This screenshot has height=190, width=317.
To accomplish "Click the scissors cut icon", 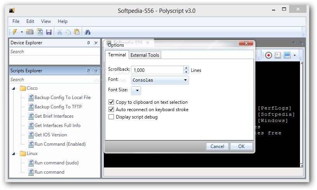I will [x=59, y=32].
